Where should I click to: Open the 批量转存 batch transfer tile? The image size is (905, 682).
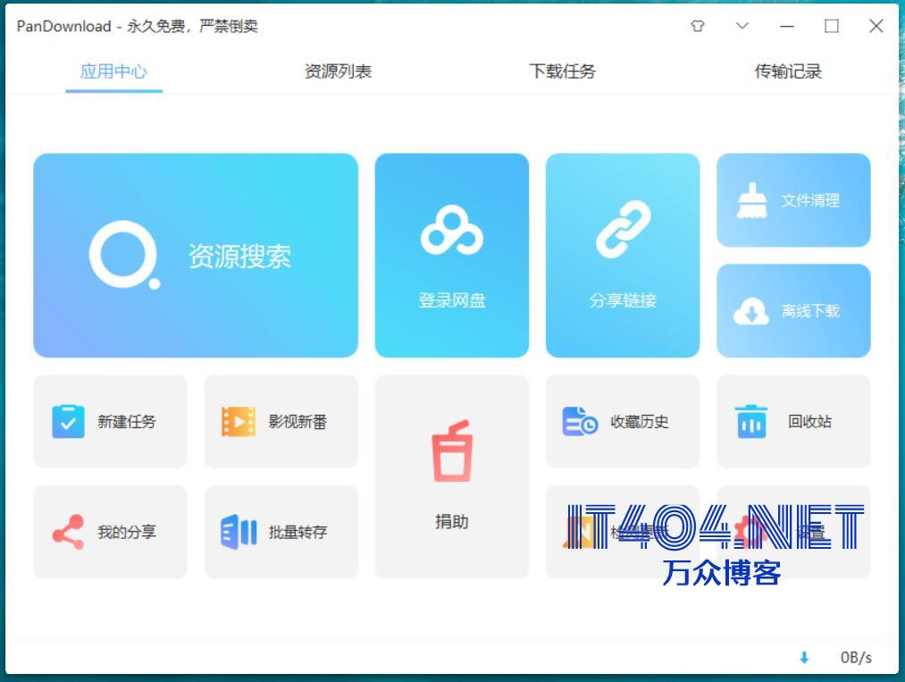coord(281,531)
